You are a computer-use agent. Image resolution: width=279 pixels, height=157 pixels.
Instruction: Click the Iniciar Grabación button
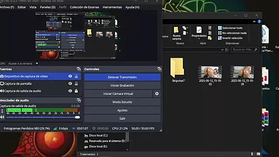122,85
